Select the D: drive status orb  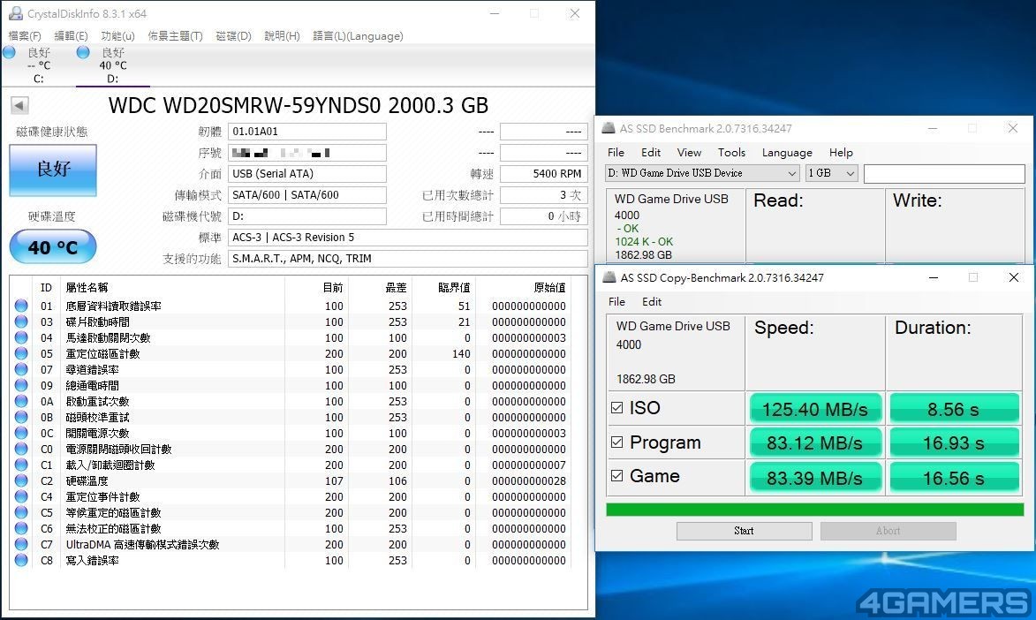pyautogui.click(x=83, y=52)
